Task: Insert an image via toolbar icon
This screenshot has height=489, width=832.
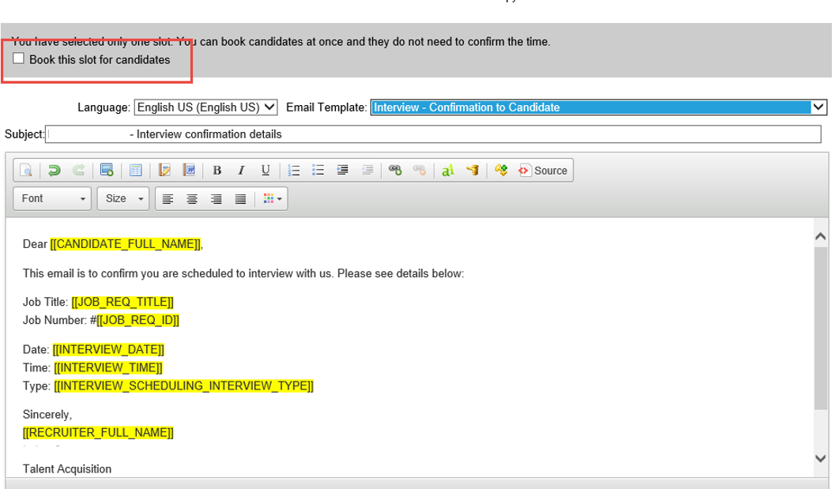Action: click(107, 171)
